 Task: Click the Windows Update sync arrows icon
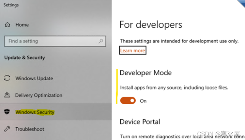click(x=7, y=78)
